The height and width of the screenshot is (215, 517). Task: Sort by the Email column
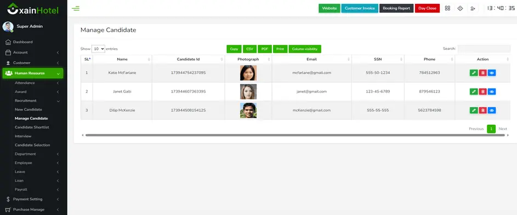click(x=311, y=59)
